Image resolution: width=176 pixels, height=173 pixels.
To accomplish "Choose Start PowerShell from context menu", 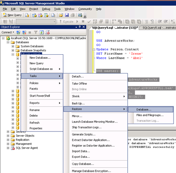I will pyautogui.click(x=42, y=96).
